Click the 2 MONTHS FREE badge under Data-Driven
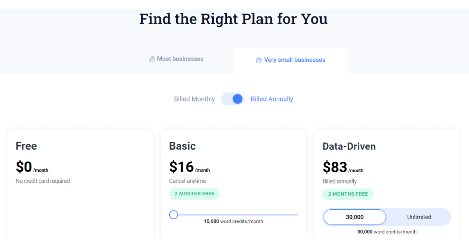The height and width of the screenshot is (246, 469). 348,194
